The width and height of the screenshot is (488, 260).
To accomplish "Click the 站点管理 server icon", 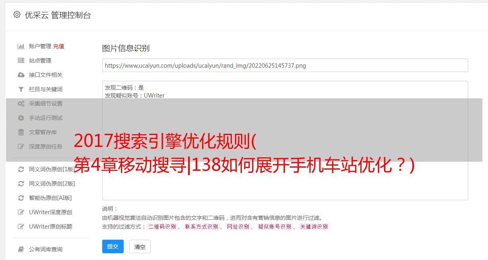I will pos(21,61).
